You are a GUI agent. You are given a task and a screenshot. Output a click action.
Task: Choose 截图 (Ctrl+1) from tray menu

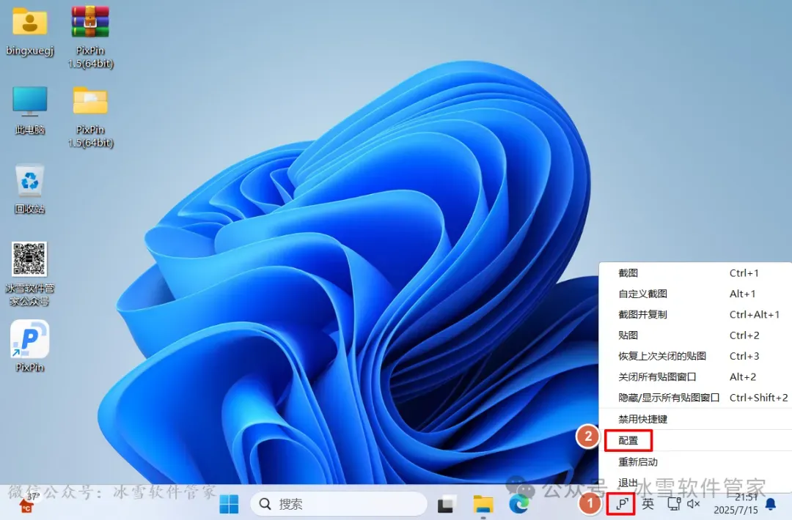[695, 273]
